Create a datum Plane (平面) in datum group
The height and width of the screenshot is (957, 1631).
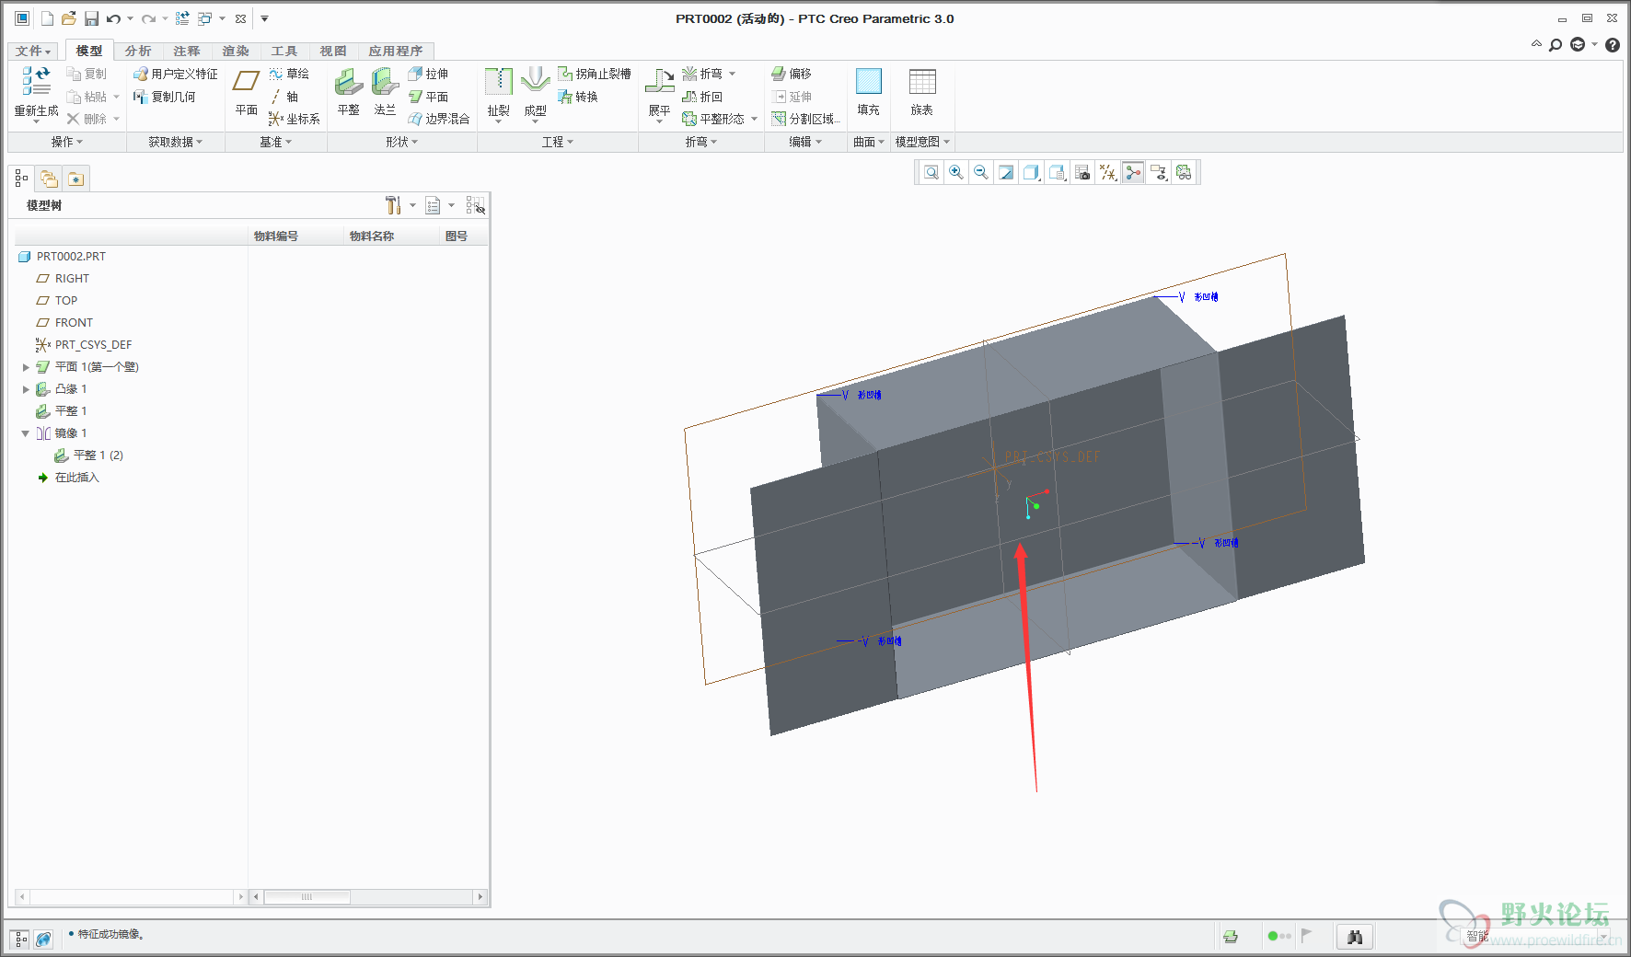pos(246,91)
